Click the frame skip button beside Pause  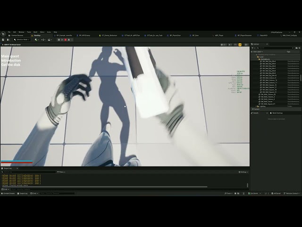pyautogui.click(x=62, y=40)
